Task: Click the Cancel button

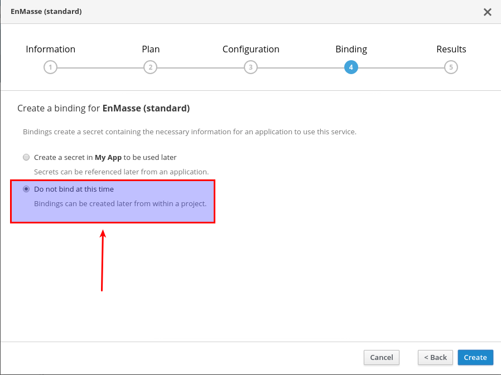Action: point(382,357)
